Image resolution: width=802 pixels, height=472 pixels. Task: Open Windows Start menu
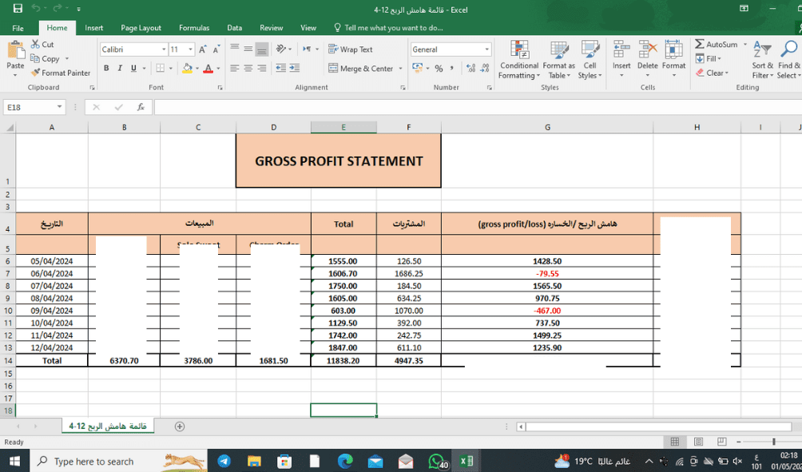(x=14, y=462)
